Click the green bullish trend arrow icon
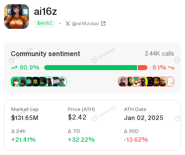185x155 pixels. pyautogui.click(x=14, y=68)
